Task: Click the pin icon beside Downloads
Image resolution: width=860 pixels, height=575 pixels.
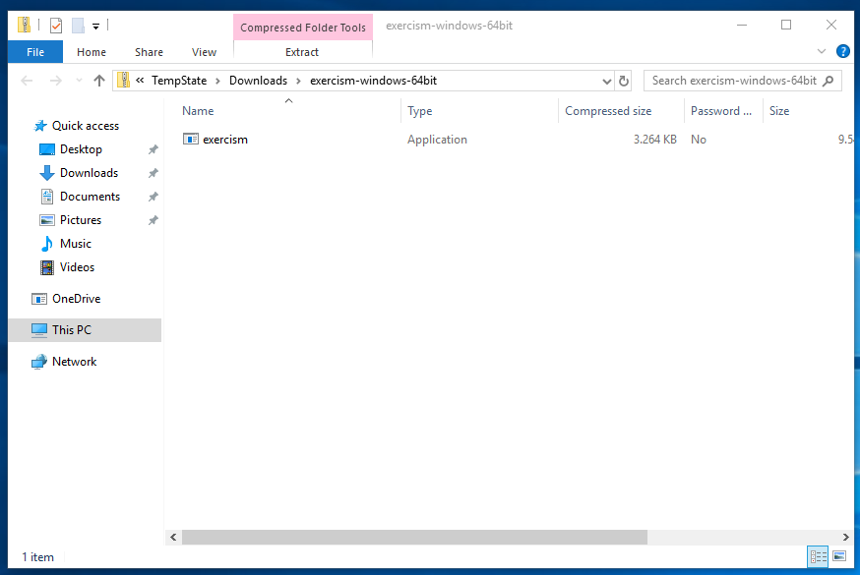Action: (x=154, y=173)
